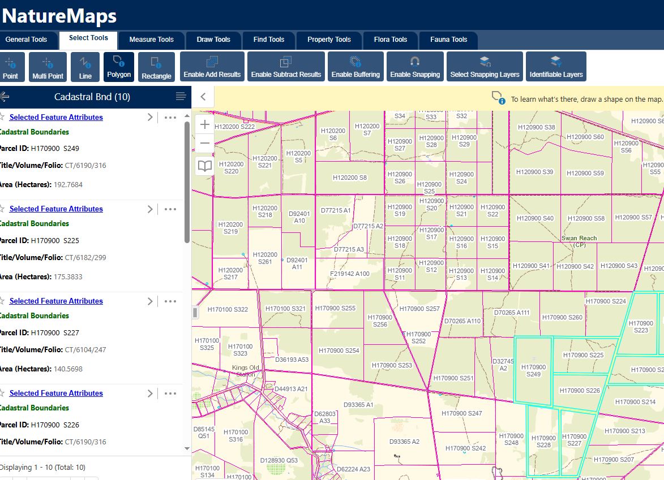Activate the Polygon selection tool

(x=118, y=66)
